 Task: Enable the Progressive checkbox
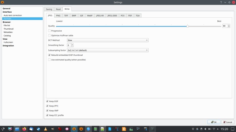click(x=49, y=31)
